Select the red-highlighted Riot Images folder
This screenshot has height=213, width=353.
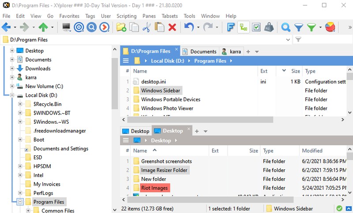click(154, 188)
